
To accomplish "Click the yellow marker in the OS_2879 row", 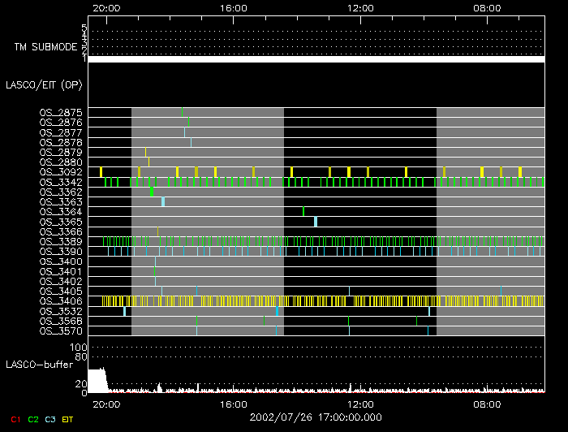I will click(145, 152).
